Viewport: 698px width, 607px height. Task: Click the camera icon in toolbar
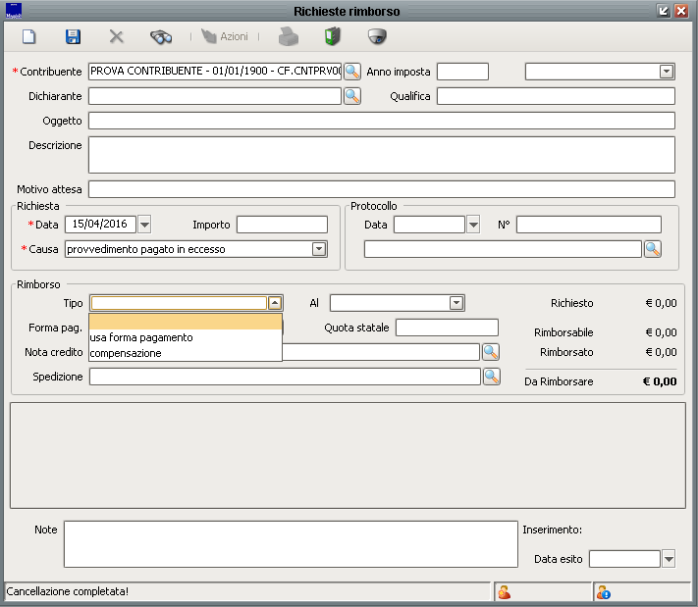(x=376, y=37)
